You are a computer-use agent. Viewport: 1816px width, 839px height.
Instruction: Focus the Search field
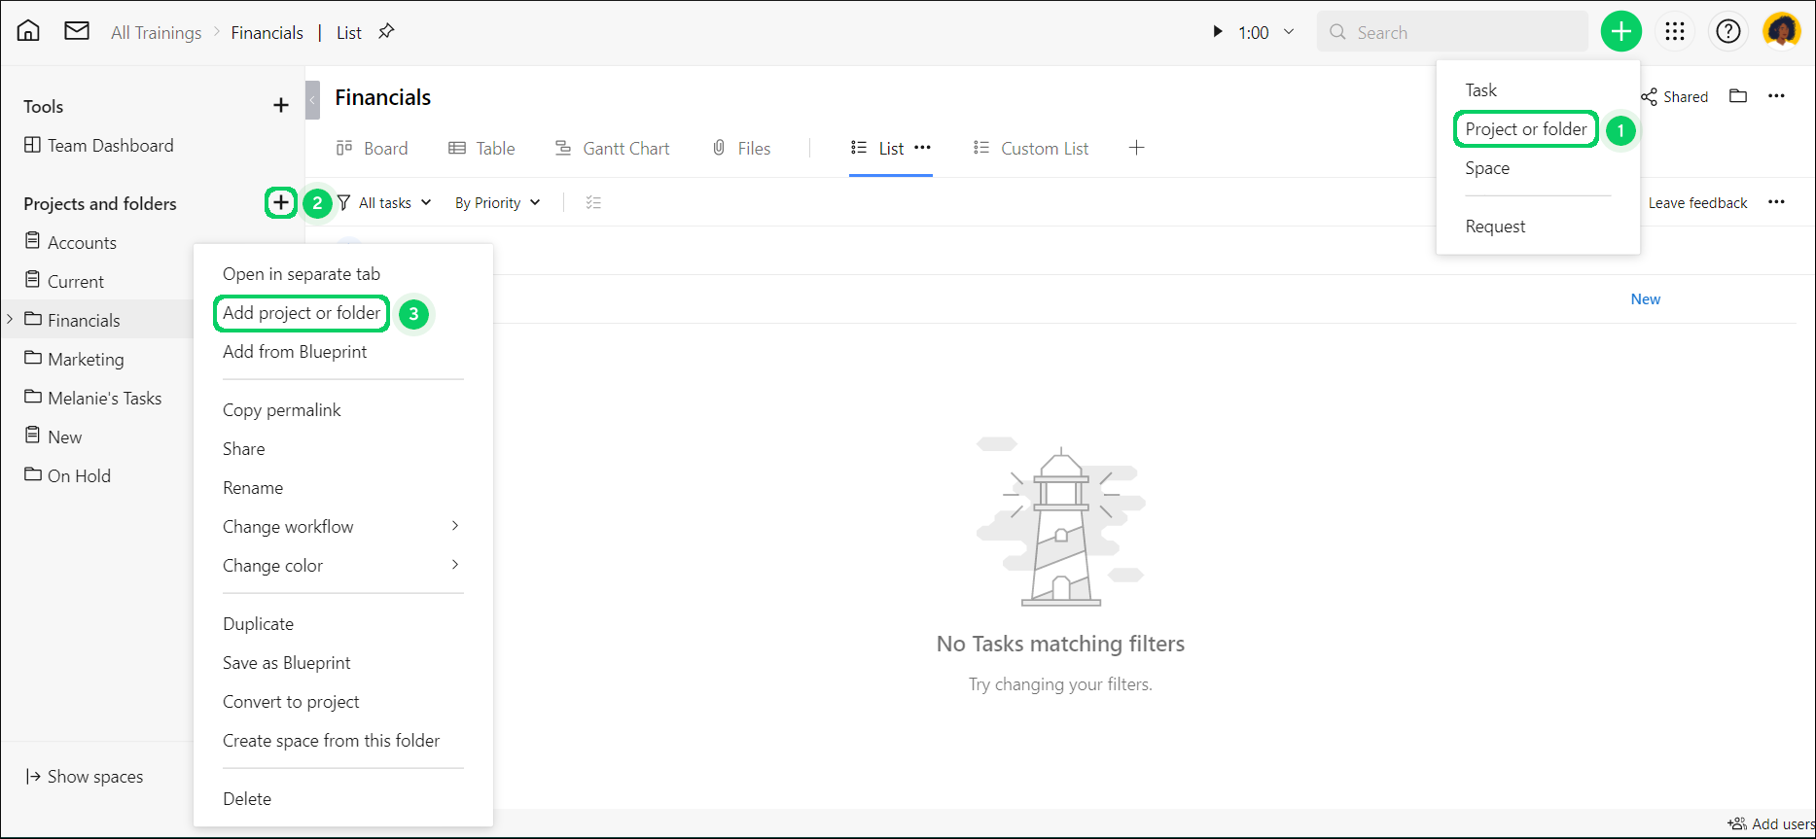point(1452,32)
